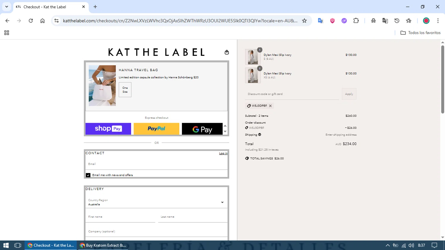Click the Last name field

click(193, 217)
